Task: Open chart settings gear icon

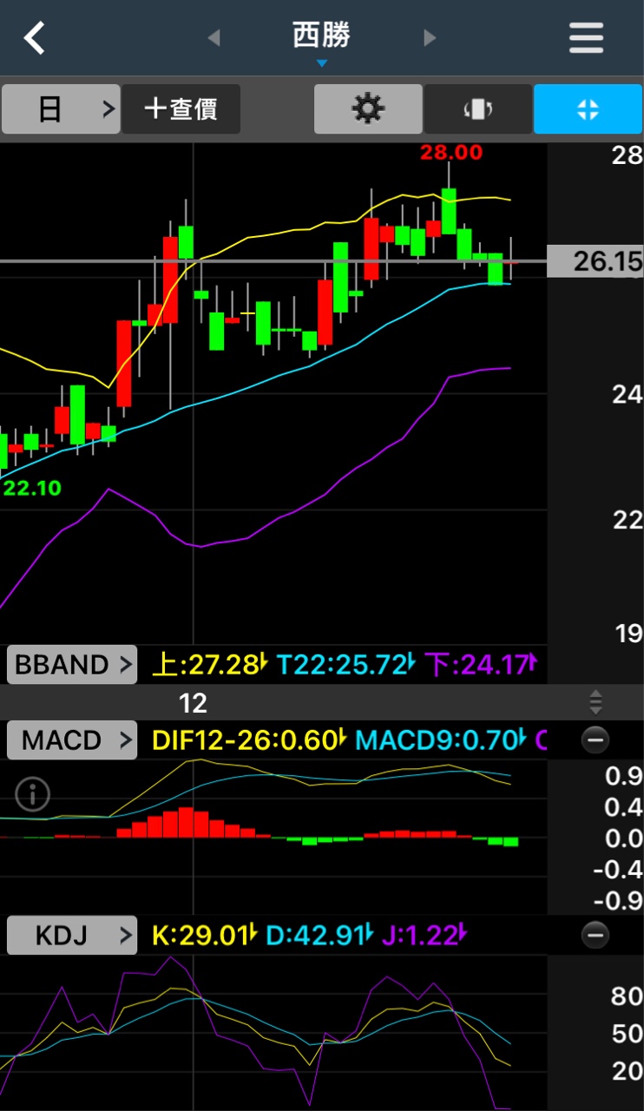Action: click(x=368, y=109)
